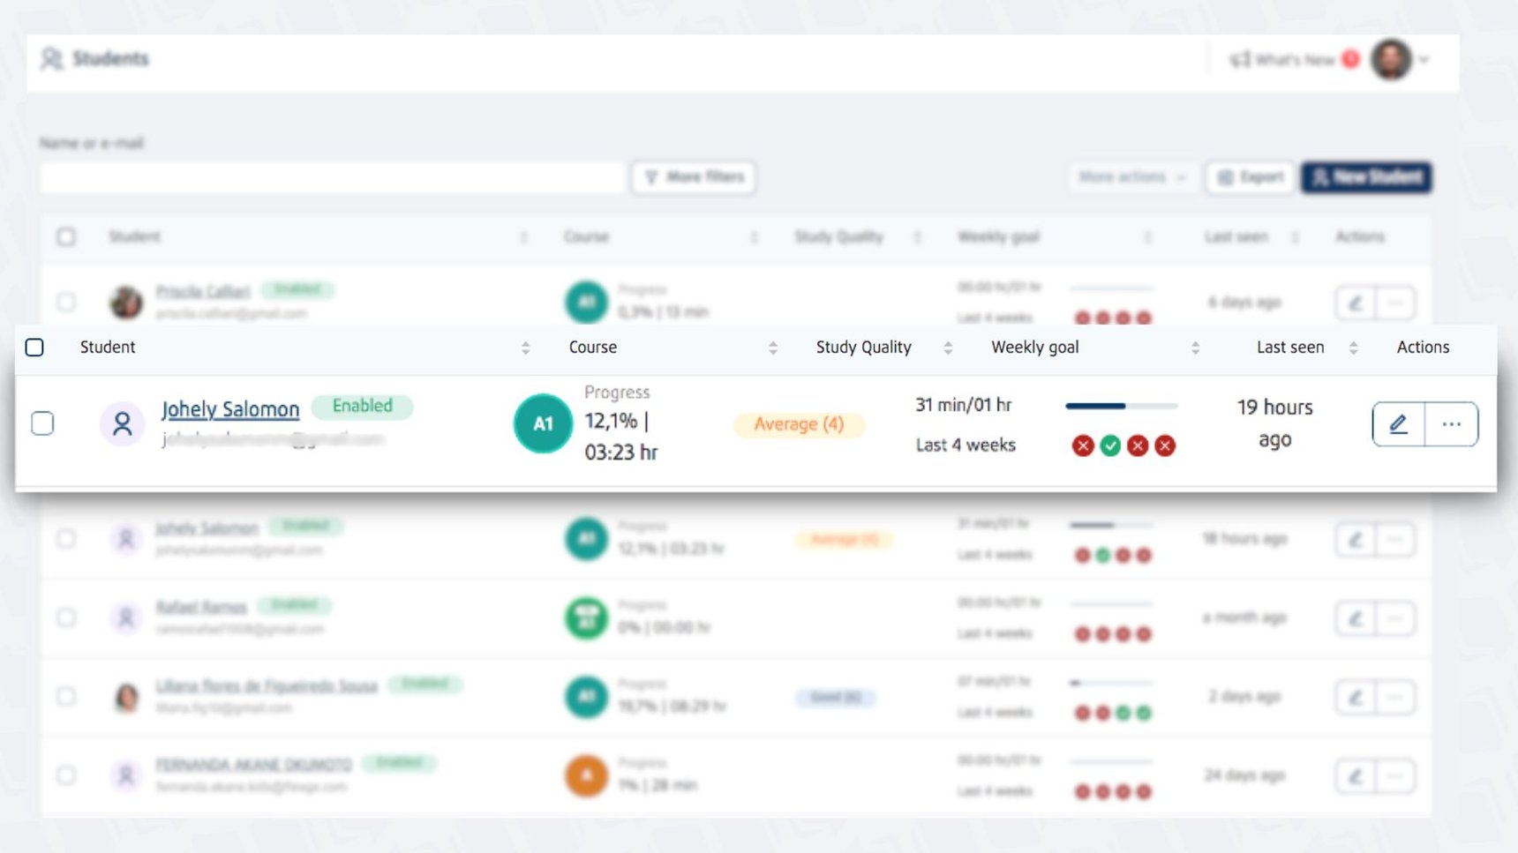Click the green check weekly status icon
Viewport: 1518px width, 853px height.
(x=1110, y=445)
